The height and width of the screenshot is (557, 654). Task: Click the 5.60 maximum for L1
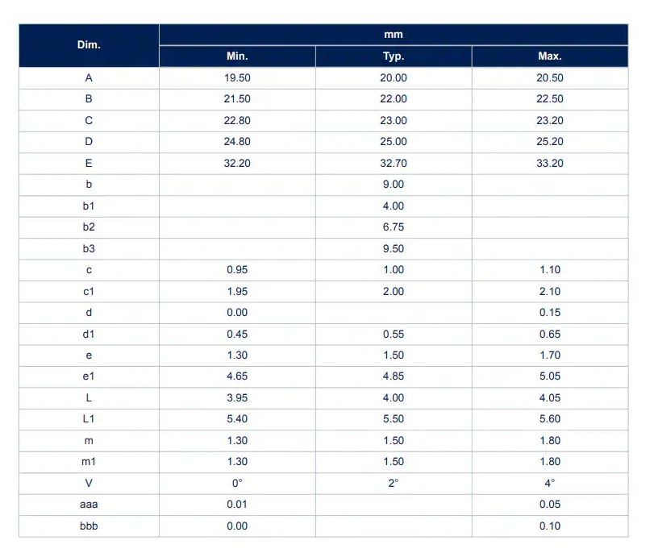(x=549, y=419)
